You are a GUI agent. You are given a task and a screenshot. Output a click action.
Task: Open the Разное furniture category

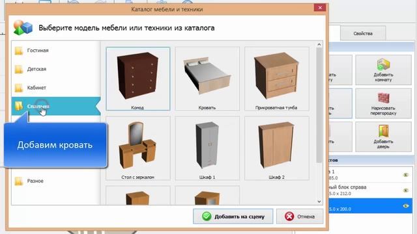tap(56, 181)
